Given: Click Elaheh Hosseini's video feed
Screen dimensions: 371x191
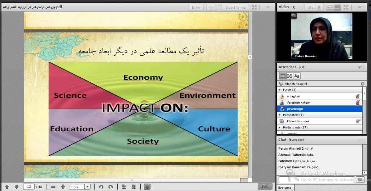Looking at the screenshot, I should pos(321,36).
